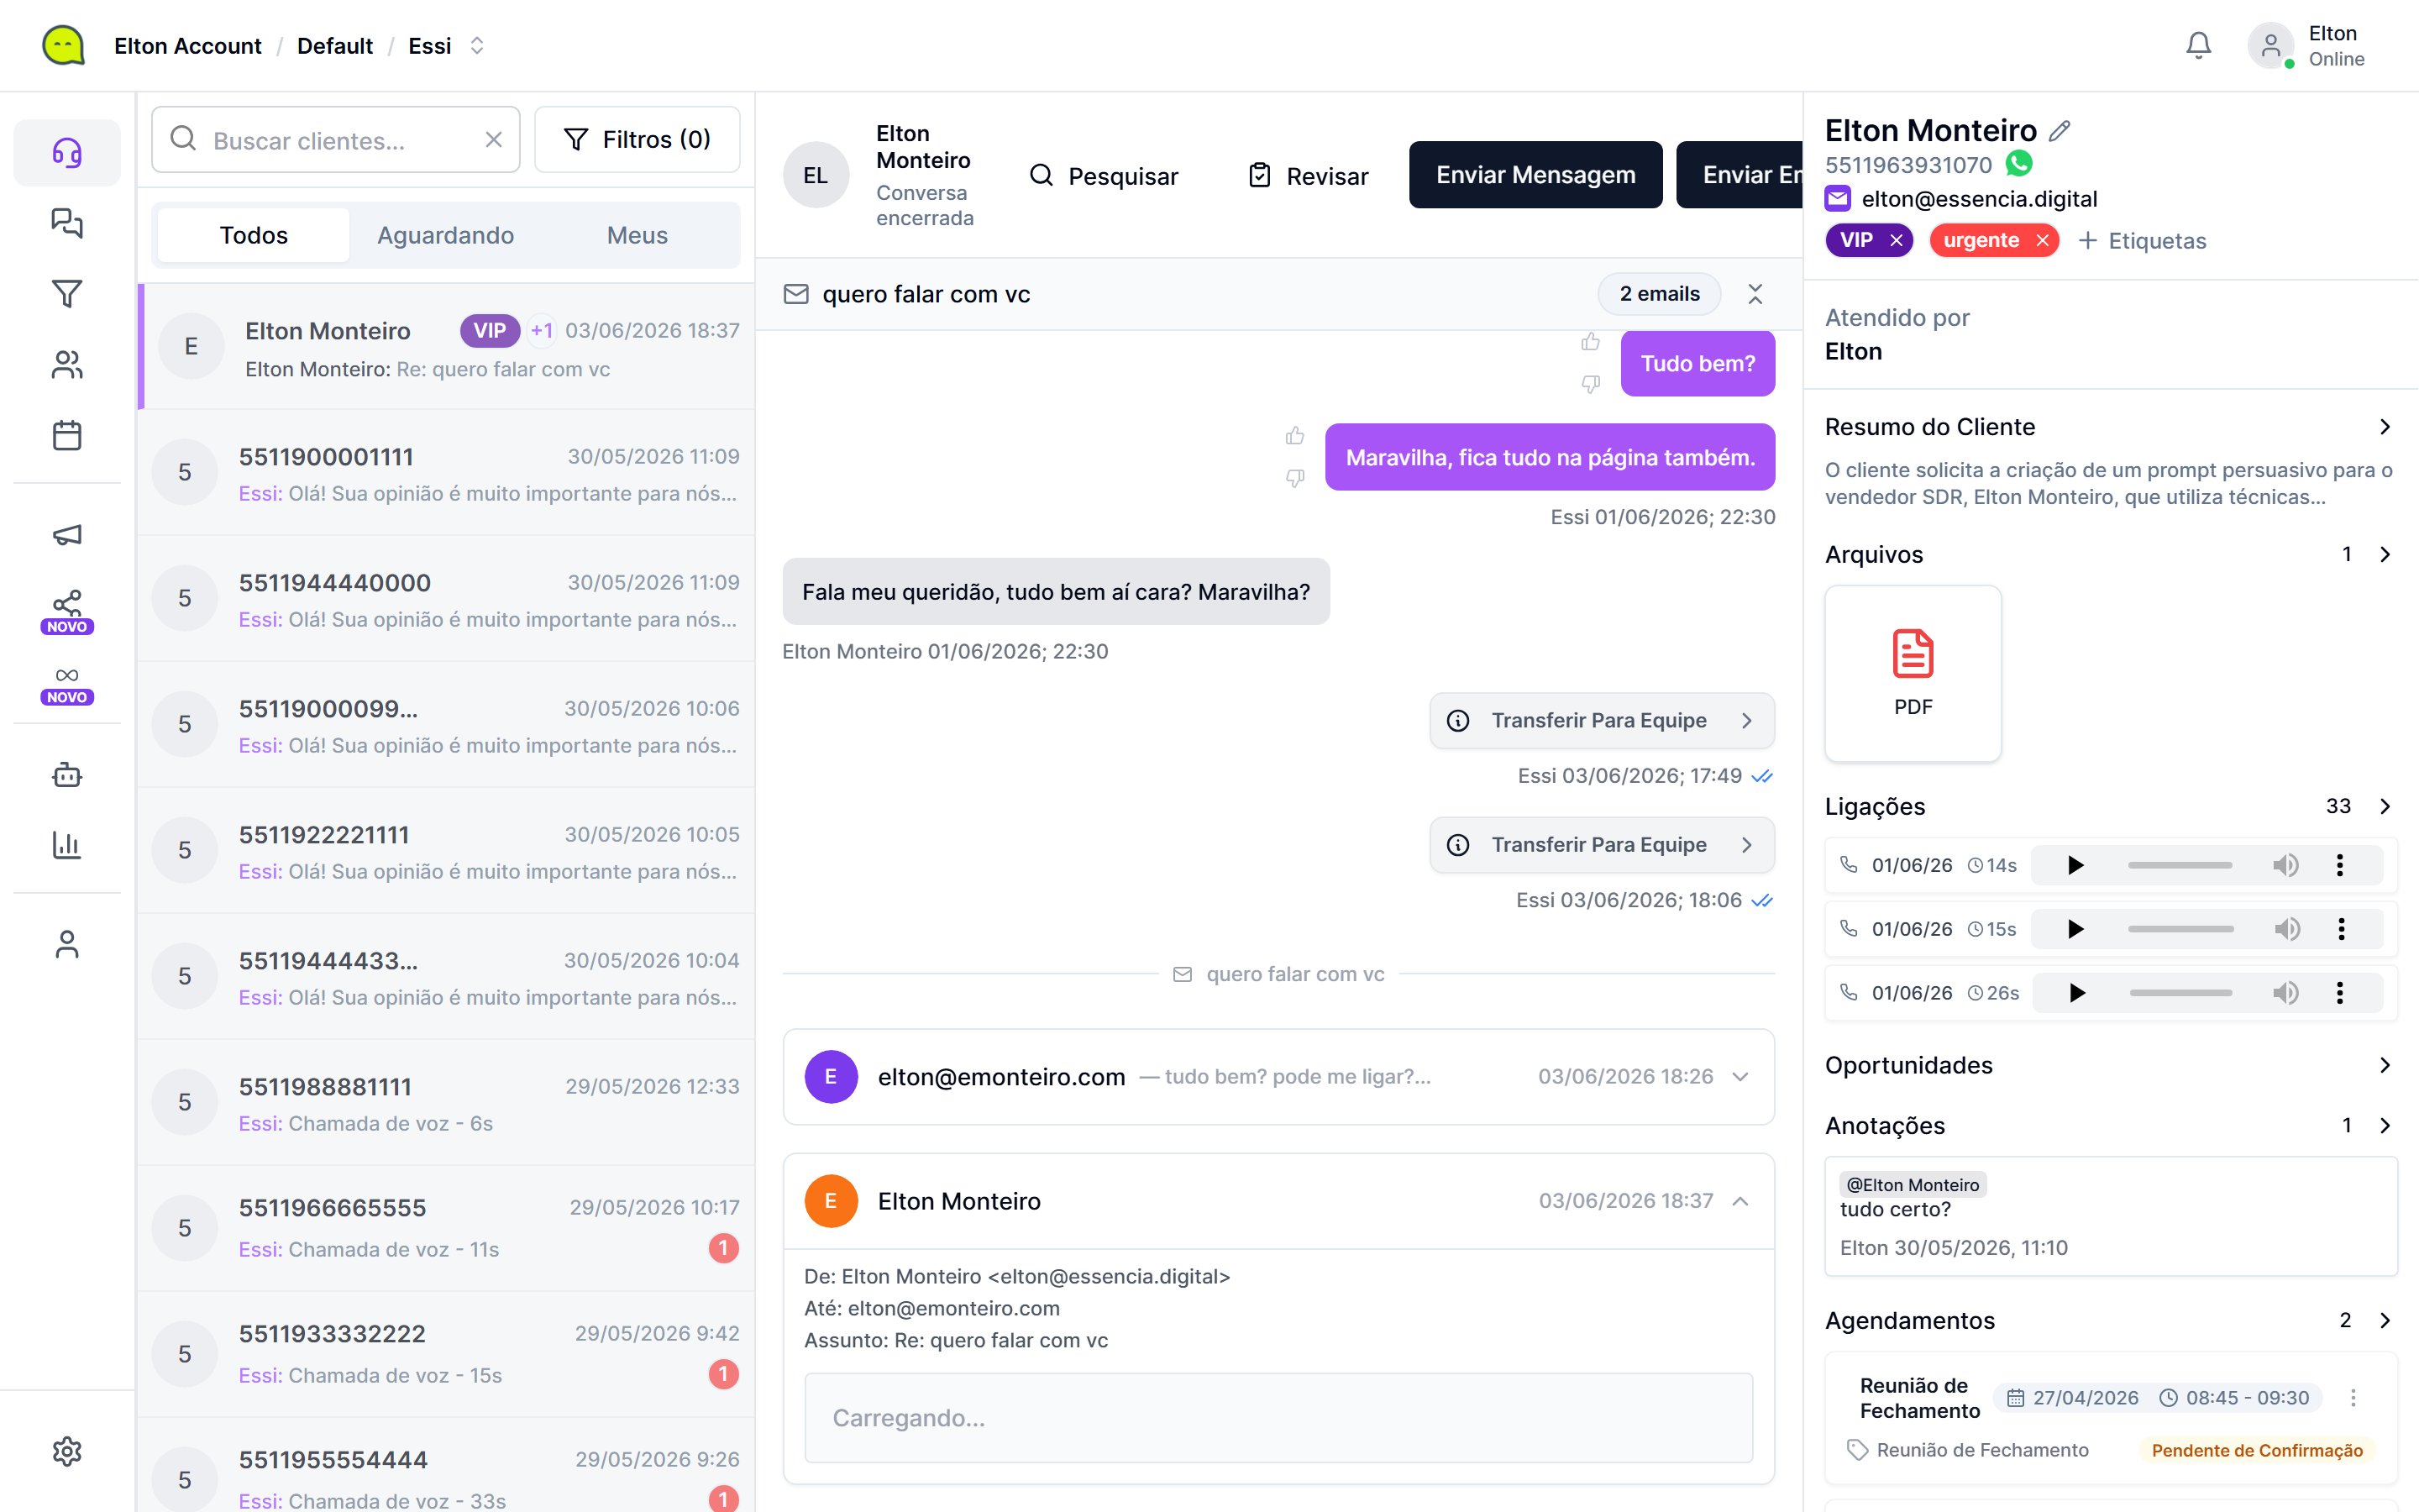The height and width of the screenshot is (1512, 2419).
Task: Thumbs down the 'Maravilha, fica tudo' message
Action: point(1294,478)
